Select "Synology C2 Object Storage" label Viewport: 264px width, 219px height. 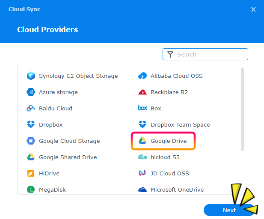(78, 76)
